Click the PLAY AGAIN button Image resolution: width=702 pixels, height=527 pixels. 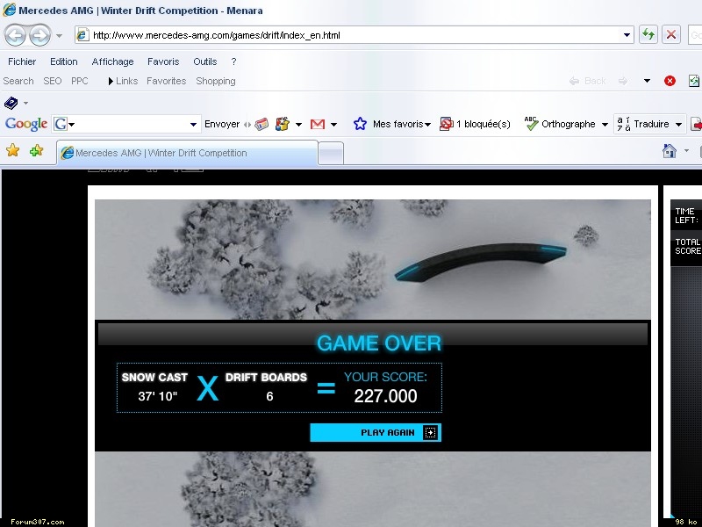point(376,432)
